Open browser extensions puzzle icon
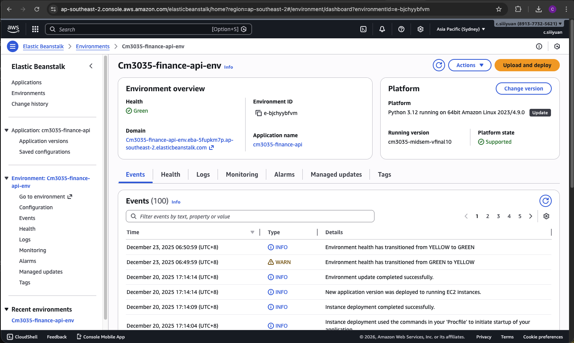The width and height of the screenshot is (574, 343). click(518, 9)
